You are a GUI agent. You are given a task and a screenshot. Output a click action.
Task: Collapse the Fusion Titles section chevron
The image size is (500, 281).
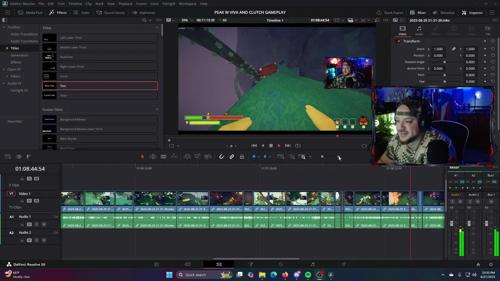pyautogui.click(x=157, y=109)
